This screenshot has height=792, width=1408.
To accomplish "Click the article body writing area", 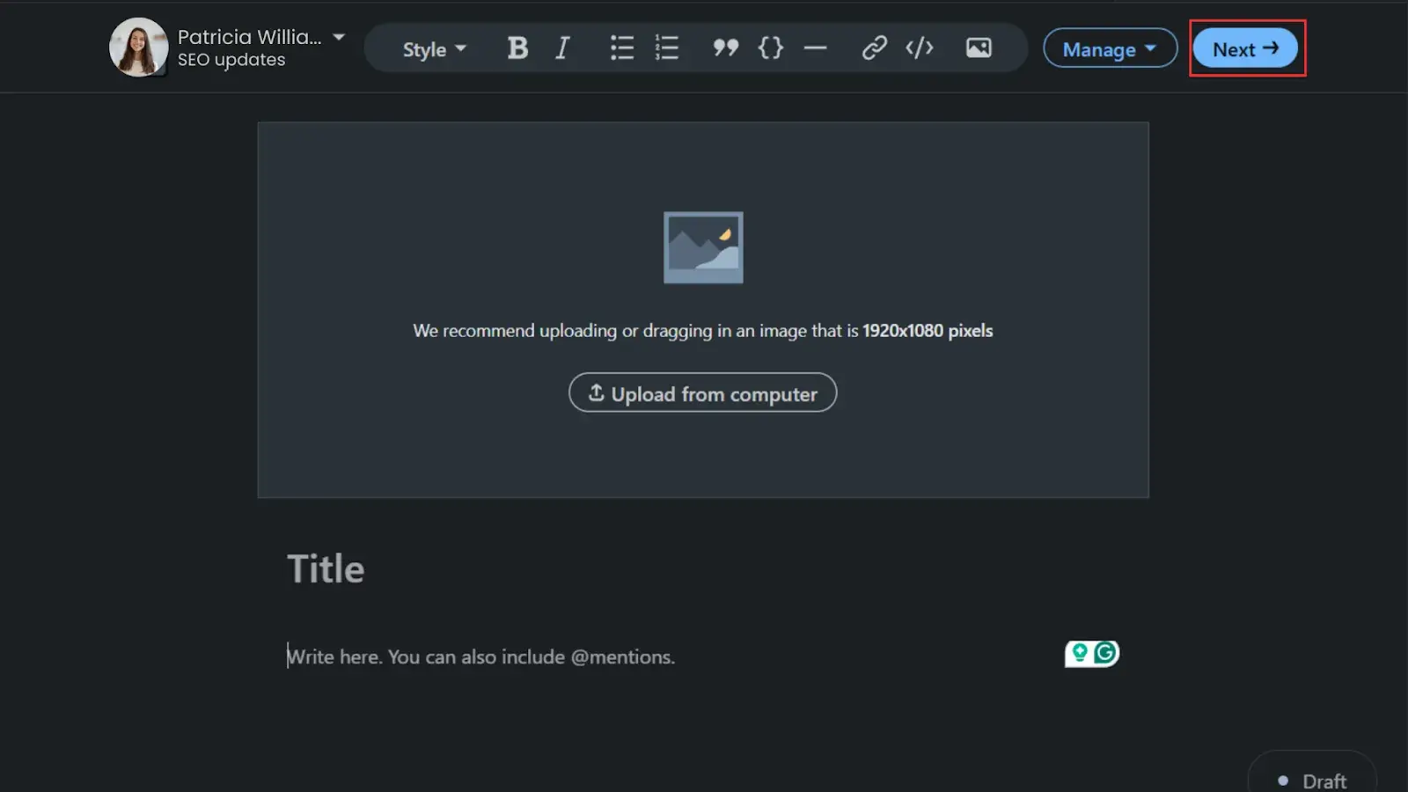I will click(480, 656).
